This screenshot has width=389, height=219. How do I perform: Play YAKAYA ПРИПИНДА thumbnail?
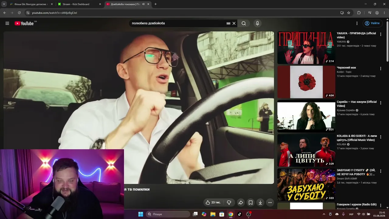coord(306,48)
